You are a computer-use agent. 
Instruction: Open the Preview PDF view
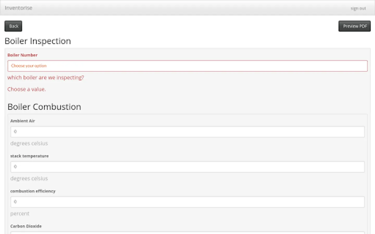(354, 26)
